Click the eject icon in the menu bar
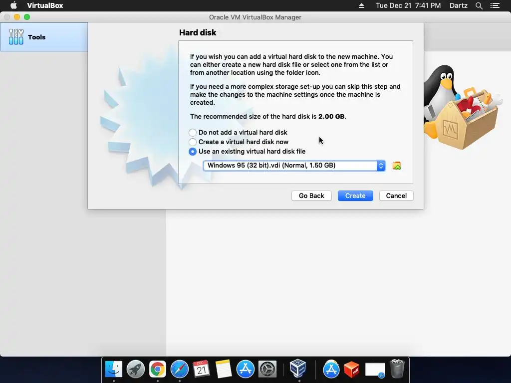The width and height of the screenshot is (511, 383). click(361, 5)
